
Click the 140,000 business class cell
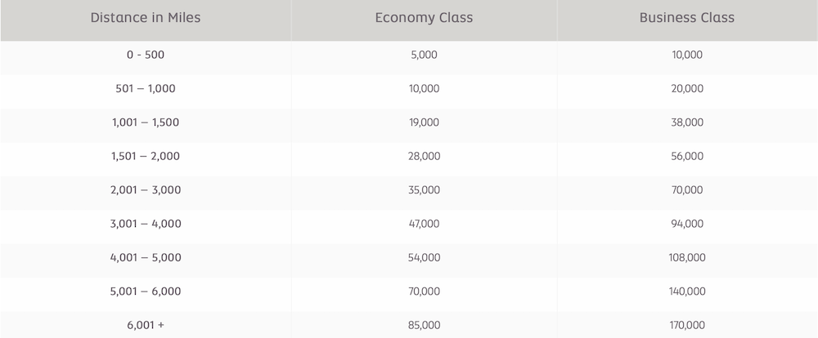click(687, 291)
